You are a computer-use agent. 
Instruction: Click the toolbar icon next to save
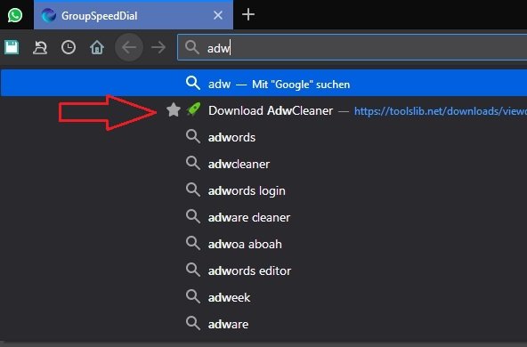coord(40,47)
